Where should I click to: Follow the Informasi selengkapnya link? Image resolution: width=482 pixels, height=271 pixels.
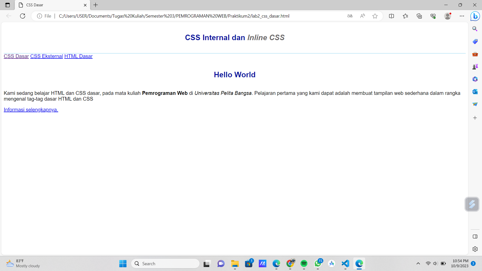[31, 110]
